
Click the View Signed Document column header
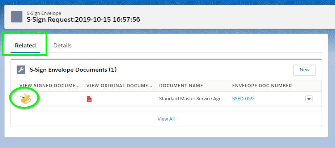pos(49,86)
